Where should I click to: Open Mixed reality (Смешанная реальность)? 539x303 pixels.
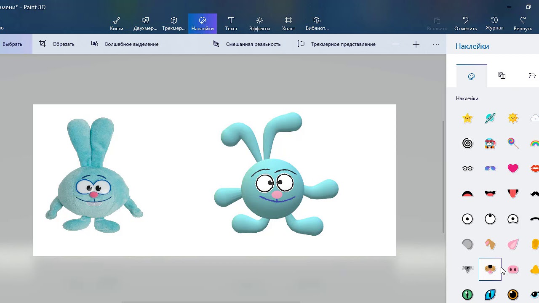click(247, 44)
